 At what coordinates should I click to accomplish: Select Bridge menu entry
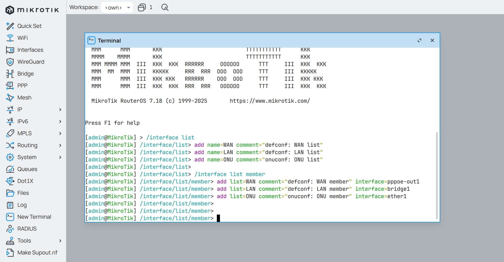(25, 74)
